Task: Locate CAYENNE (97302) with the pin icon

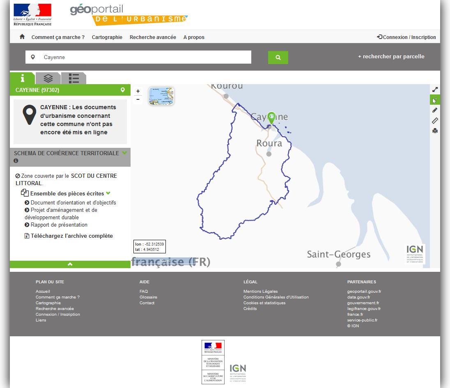Action: coord(122,90)
